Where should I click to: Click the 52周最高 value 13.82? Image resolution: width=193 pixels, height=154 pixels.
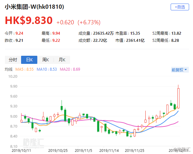point(176,33)
